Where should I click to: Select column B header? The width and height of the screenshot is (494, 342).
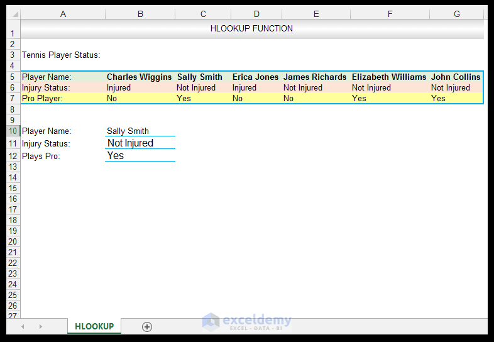click(140, 14)
